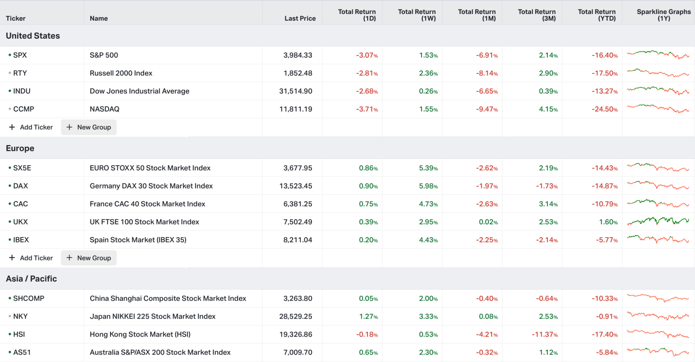The width and height of the screenshot is (695, 362).
Task: Click the S&P 500 name
Action: (x=104, y=55)
